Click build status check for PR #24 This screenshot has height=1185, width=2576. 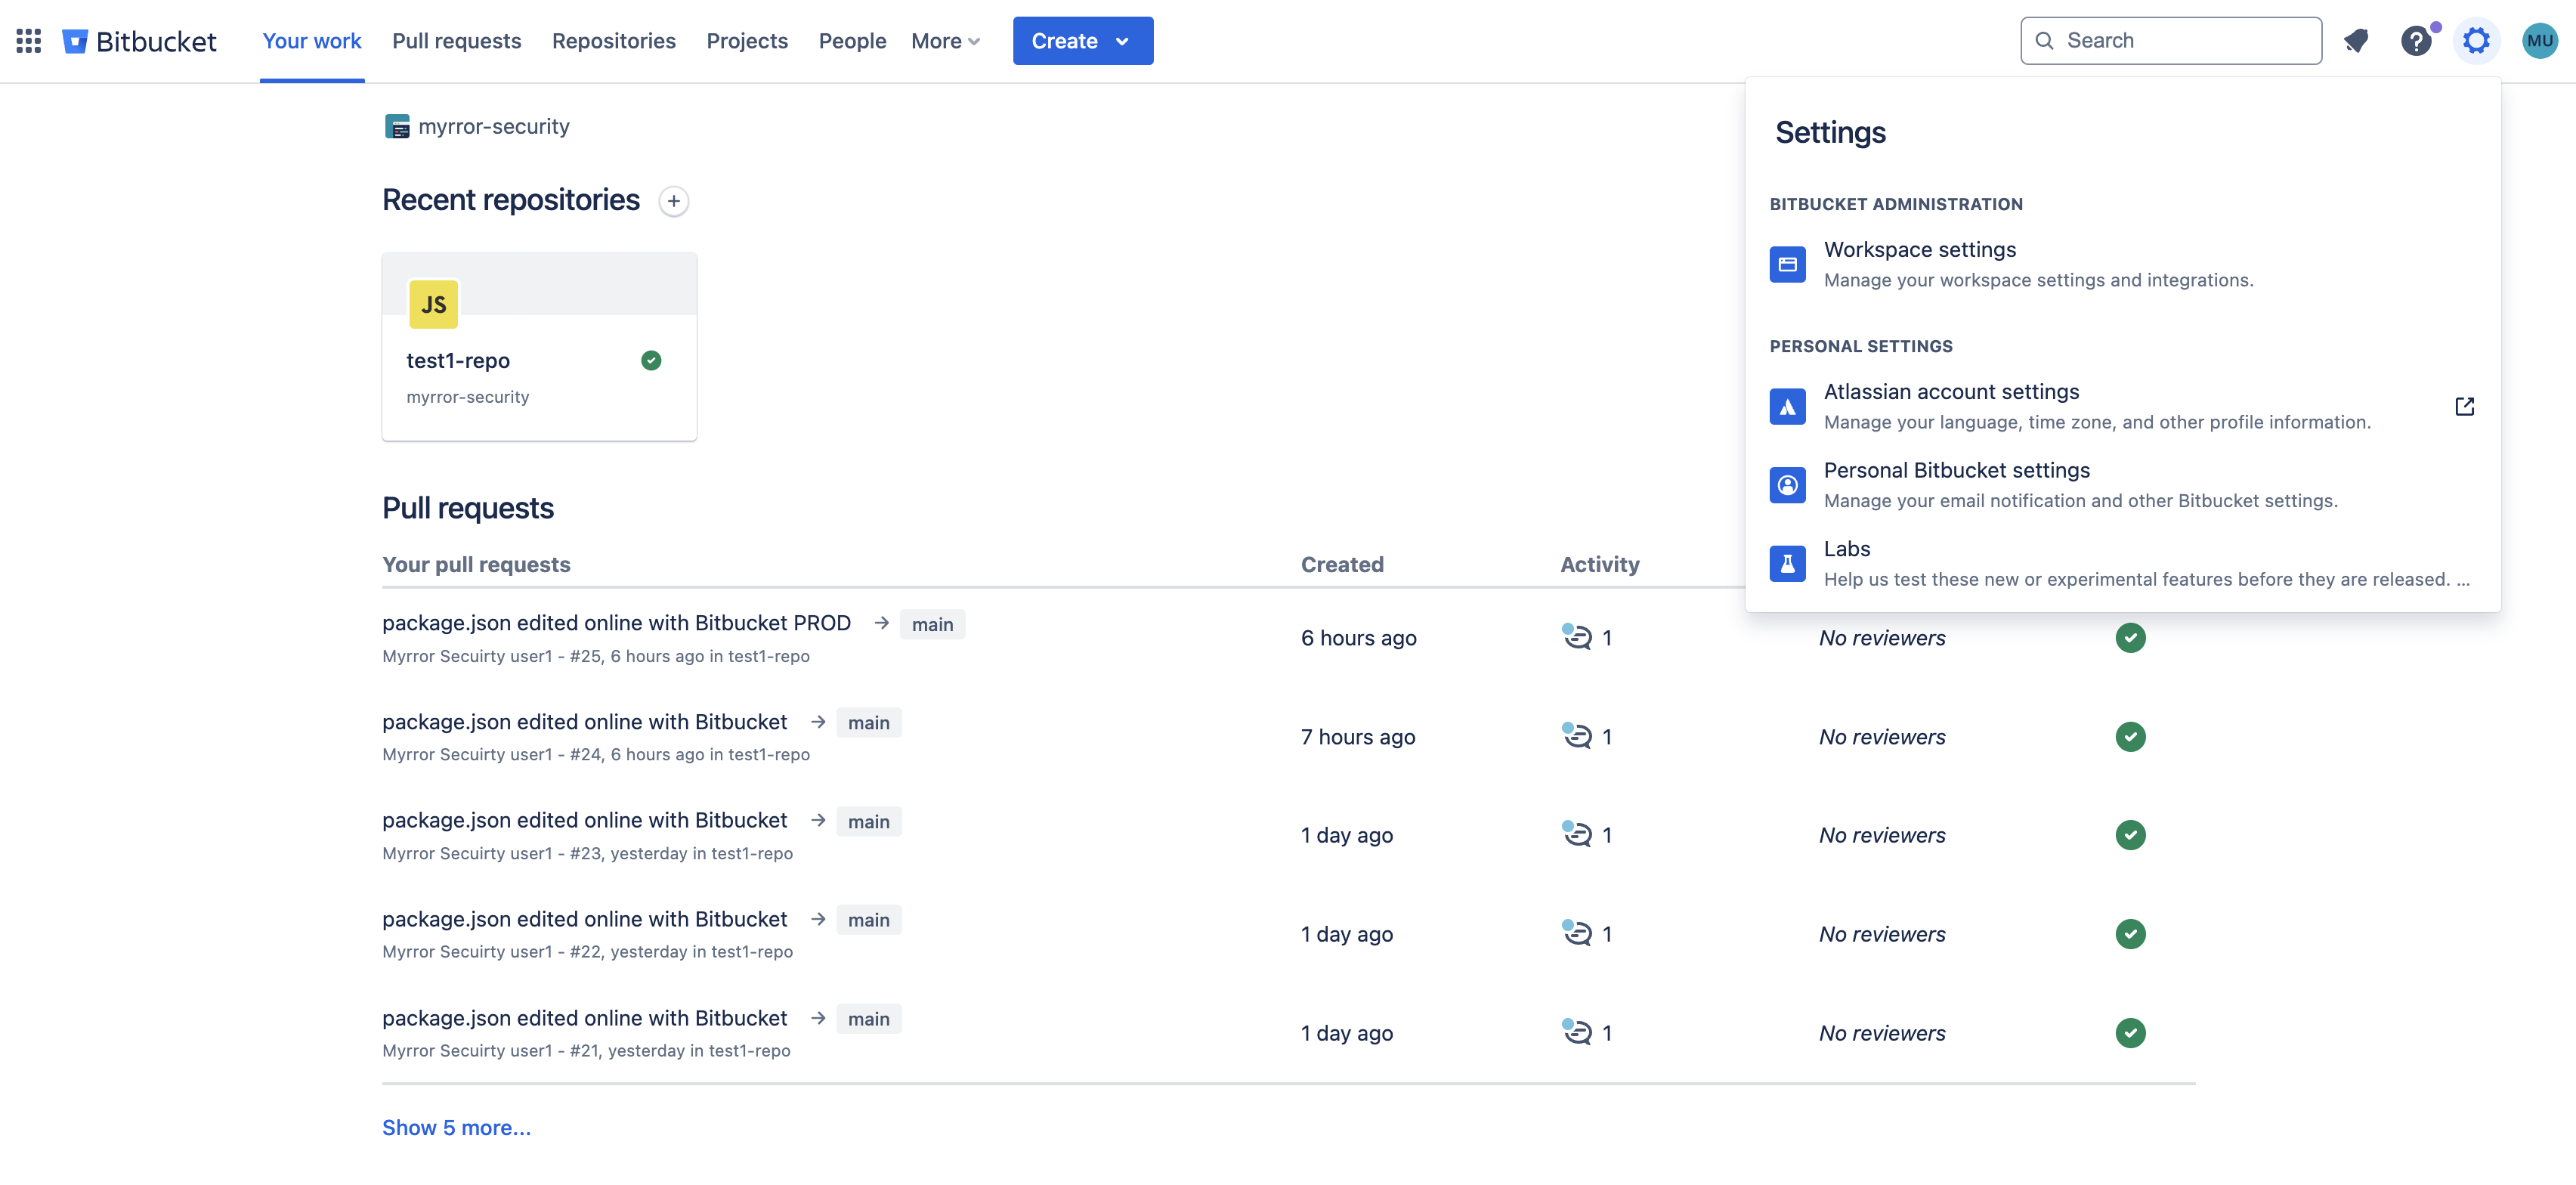click(x=2130, y=737)
